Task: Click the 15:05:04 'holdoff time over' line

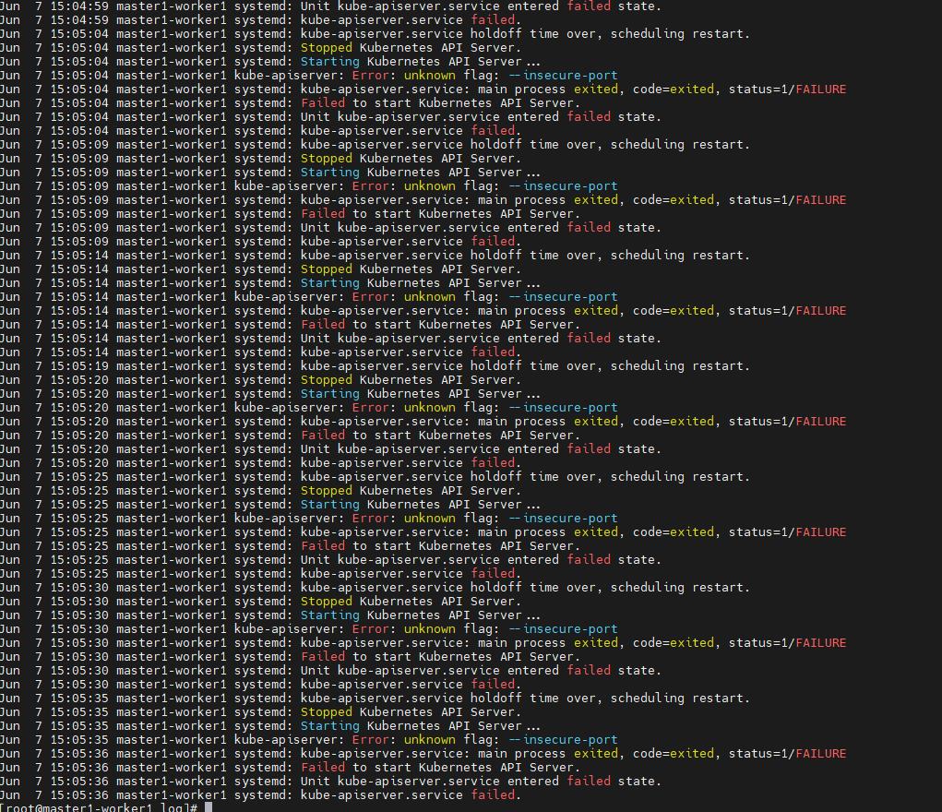Action: pos(375,33)
